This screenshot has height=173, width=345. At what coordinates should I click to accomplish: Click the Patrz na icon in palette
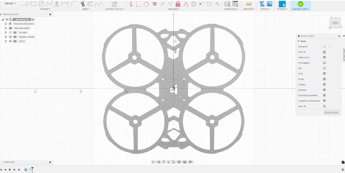click(324, 52)
